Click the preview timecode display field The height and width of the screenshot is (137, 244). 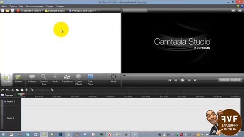click(230, 80)
